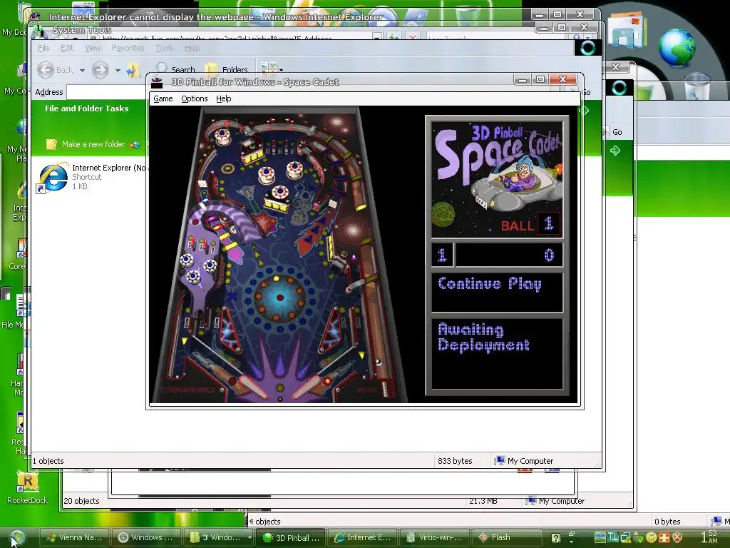Click the 20 objects status text in background window

click(81, 501)
